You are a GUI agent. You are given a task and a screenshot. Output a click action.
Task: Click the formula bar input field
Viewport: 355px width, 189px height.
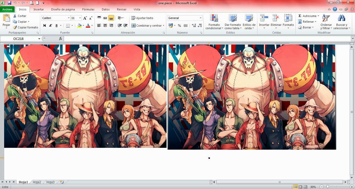click(x=207, y=39)
